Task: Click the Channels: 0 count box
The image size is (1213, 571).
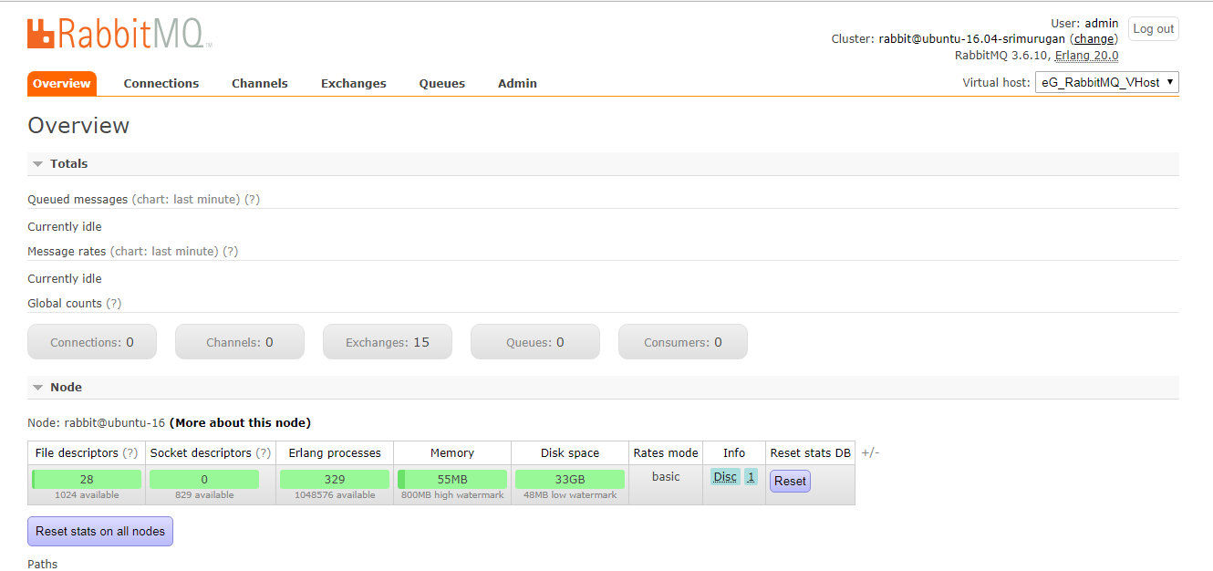Action: click(x=240, y=342)
